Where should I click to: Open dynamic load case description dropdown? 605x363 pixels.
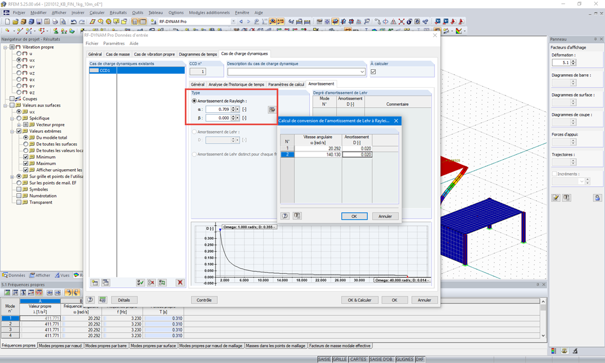coord(362,72)
